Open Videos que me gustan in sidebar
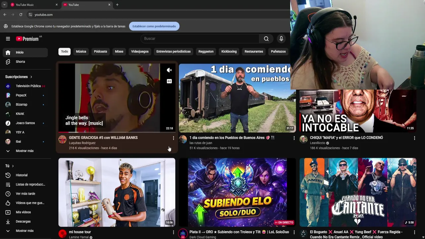Screen dimensions: 425x239 (x=25, y=203)
